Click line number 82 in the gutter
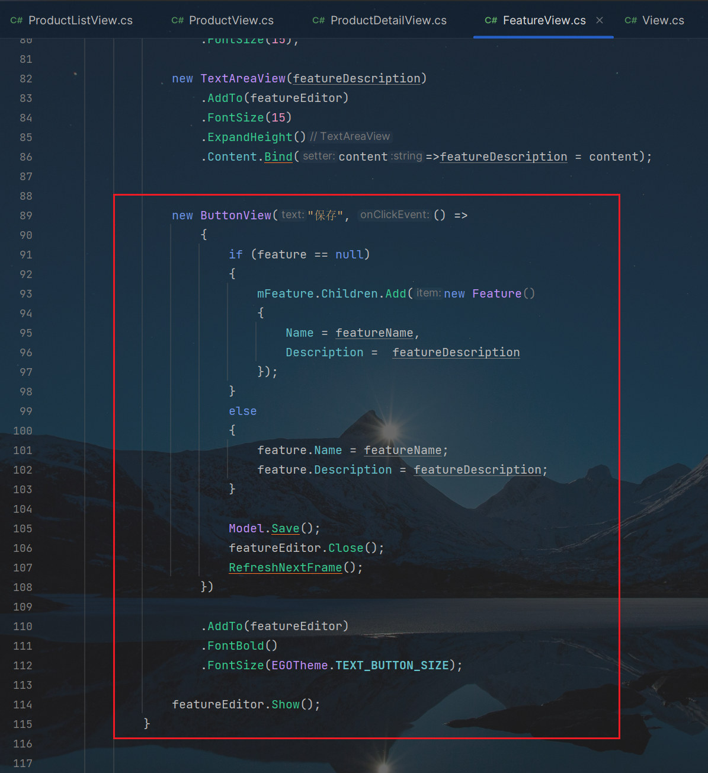Viewport: 708px width, 773px height. [26, 79]
